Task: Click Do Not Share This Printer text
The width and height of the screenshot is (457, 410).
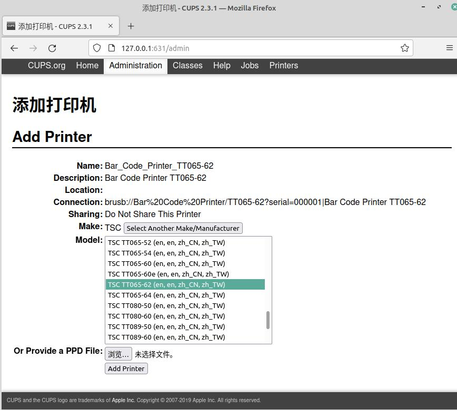Action: 153,214
